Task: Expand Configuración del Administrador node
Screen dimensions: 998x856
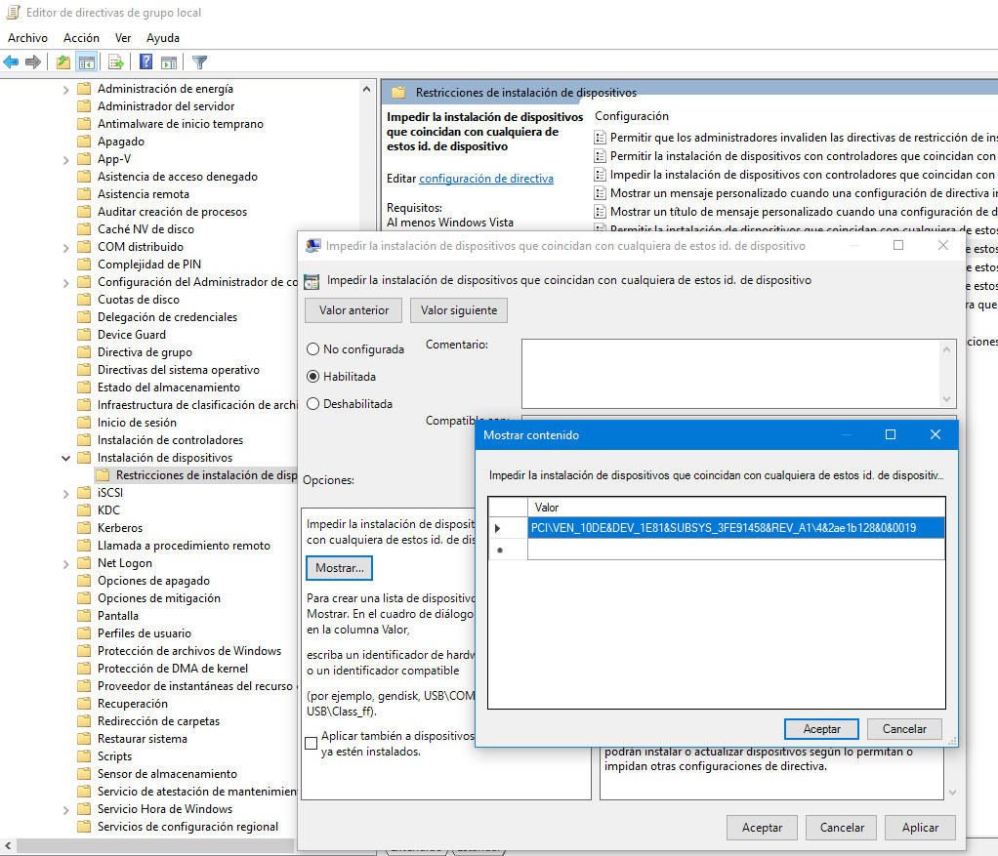Action: (65, 282)
